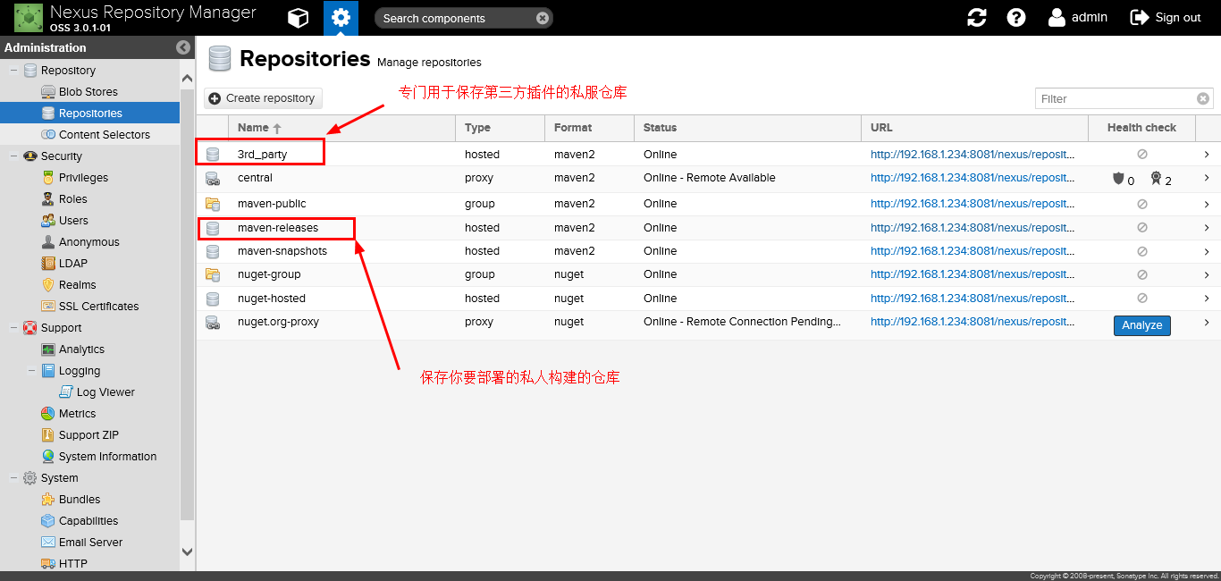This screenshot has height=581, width=1221.
Task: Sort by Type column header
Action: tap(500, 128)
